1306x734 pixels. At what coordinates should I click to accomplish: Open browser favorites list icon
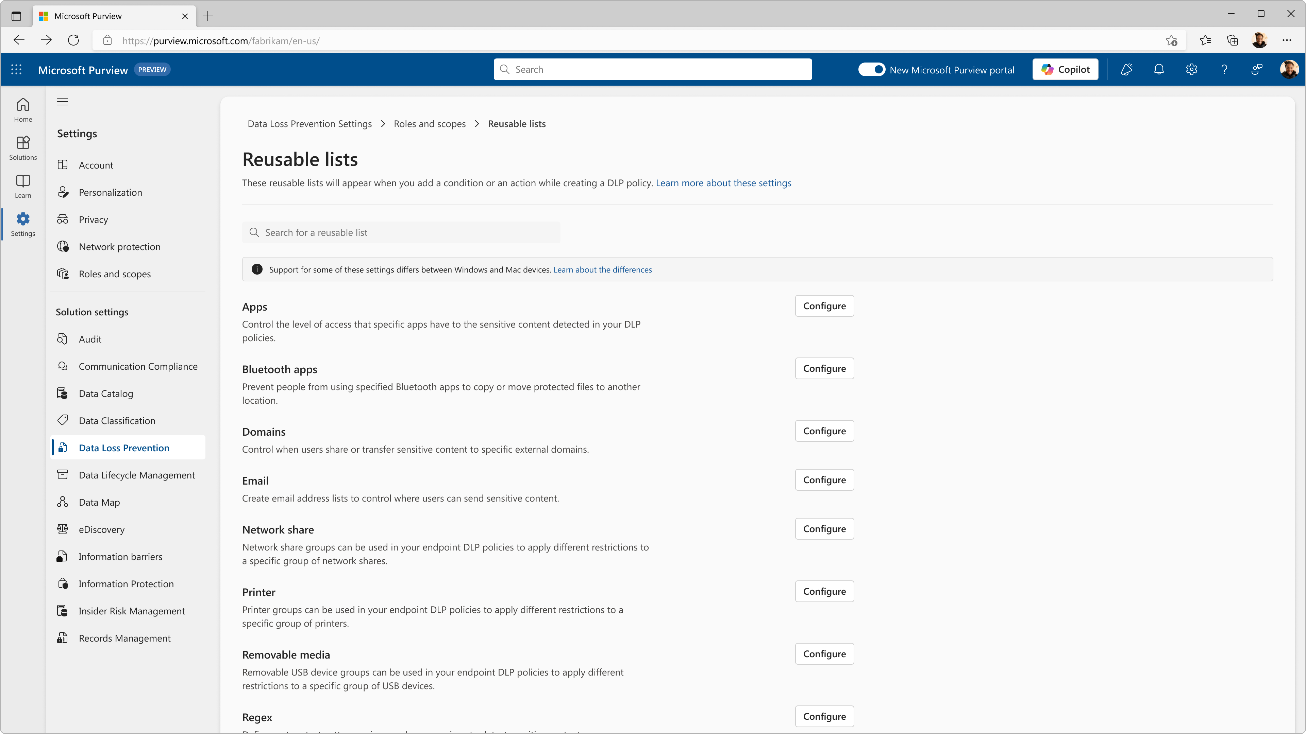click(x=1205, y=40)
